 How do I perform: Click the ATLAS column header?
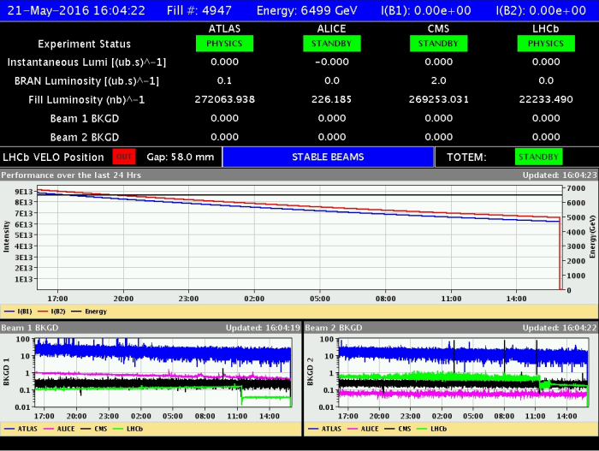224,28
